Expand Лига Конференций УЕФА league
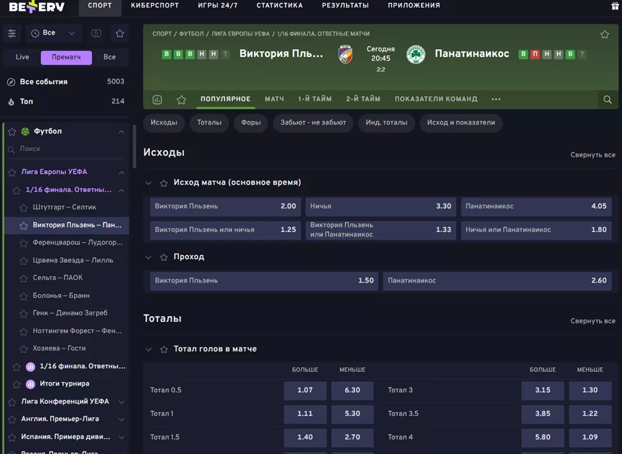This screenshot has width=622, height=454. (x=121, y=402)
